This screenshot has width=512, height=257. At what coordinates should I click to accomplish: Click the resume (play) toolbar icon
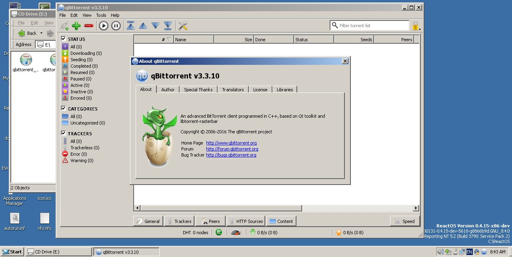(x=104, y=26)
